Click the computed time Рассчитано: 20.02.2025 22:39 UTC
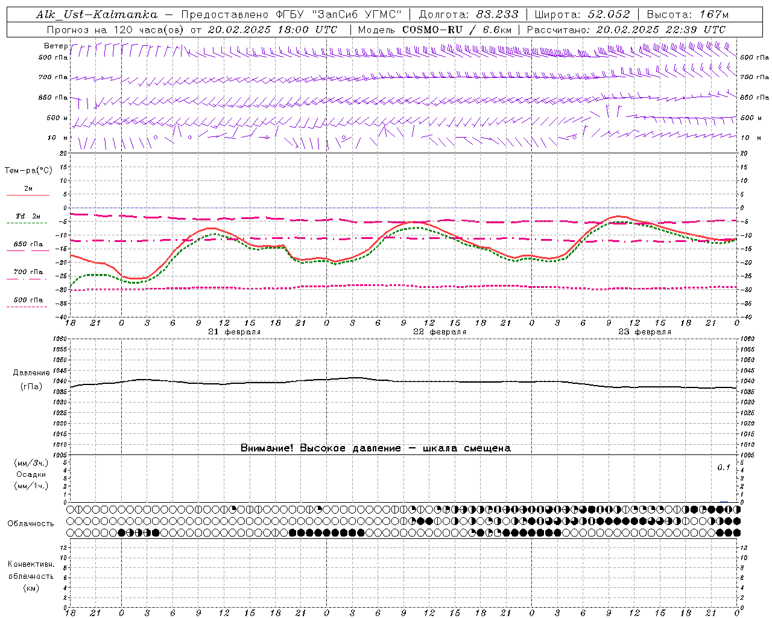The width and height of the screenshot is (772, 618). click(626, 30)
